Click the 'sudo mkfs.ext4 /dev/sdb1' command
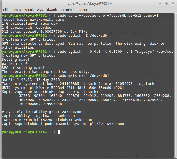 pyautogui.click(x=83, y=75)
